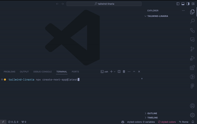This screenshot has width=197, height=124.
Task: Click the Copilot status bar icon
Action: point(123,122)
